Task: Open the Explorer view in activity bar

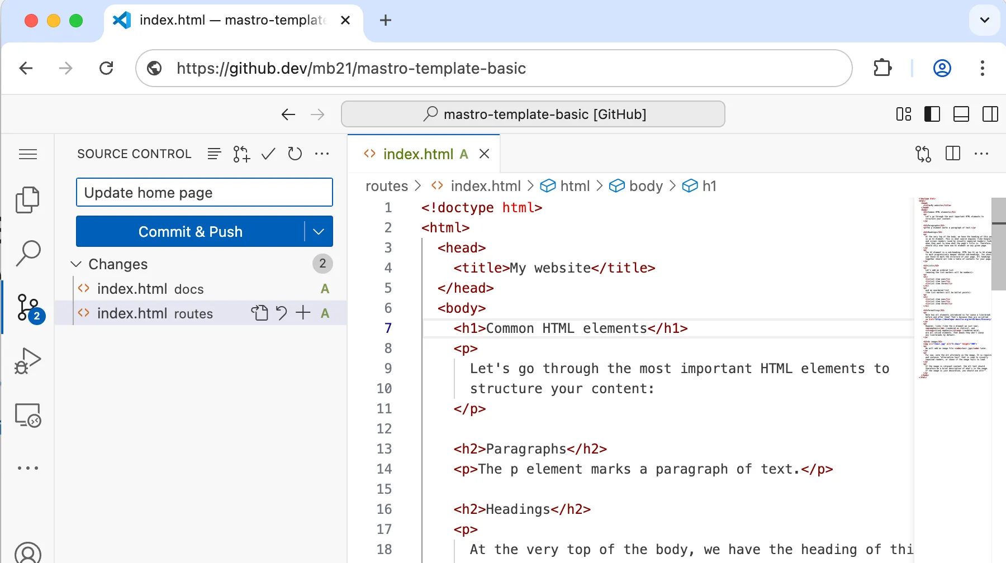Action: 27,199
